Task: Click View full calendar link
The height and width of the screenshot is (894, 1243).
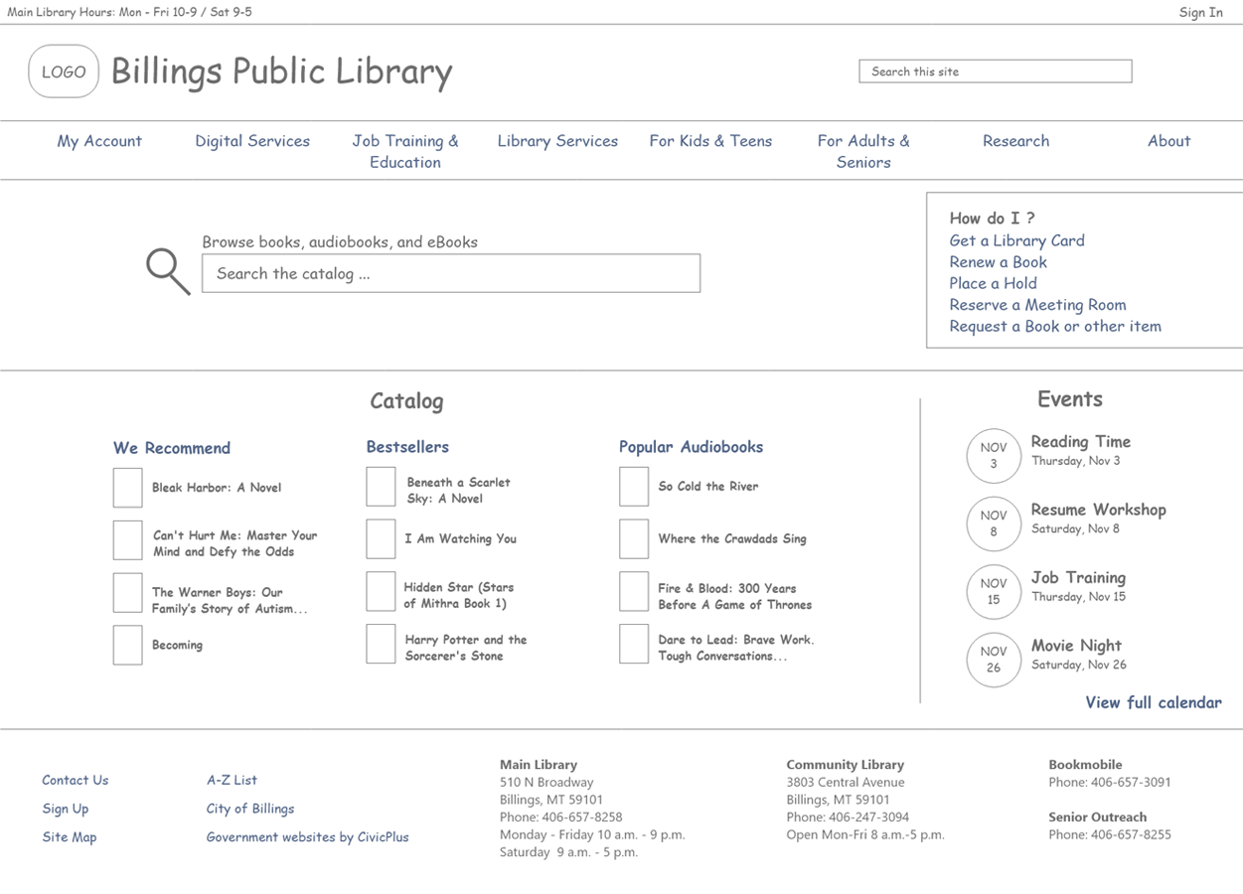Action: click(1154, 702)
